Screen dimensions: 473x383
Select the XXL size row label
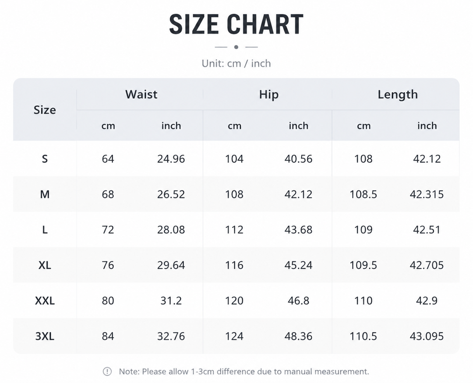(x=45, y=301)
